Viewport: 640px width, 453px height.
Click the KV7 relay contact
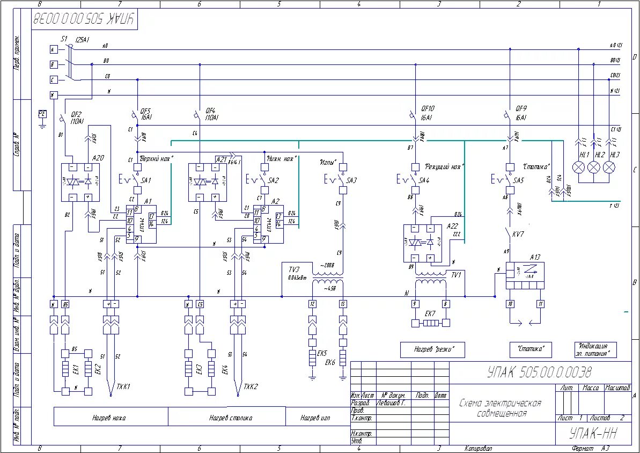click(506, 235)
